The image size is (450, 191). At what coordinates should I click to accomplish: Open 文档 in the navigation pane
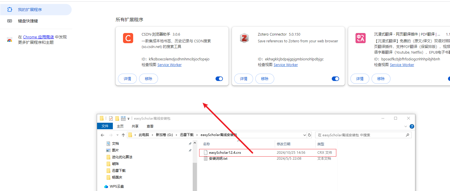[x=115, y=144]
